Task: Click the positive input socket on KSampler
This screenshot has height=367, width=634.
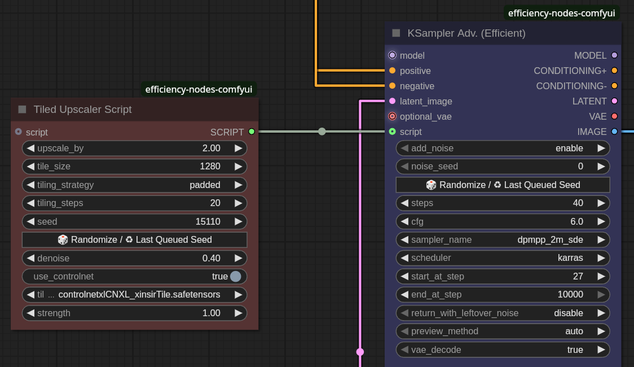Action: (x=392, y=71)
